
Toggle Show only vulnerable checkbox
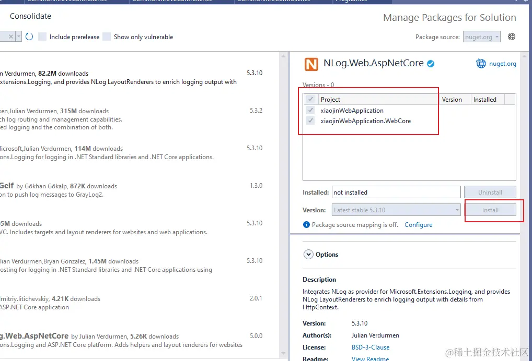click(107, 37)
